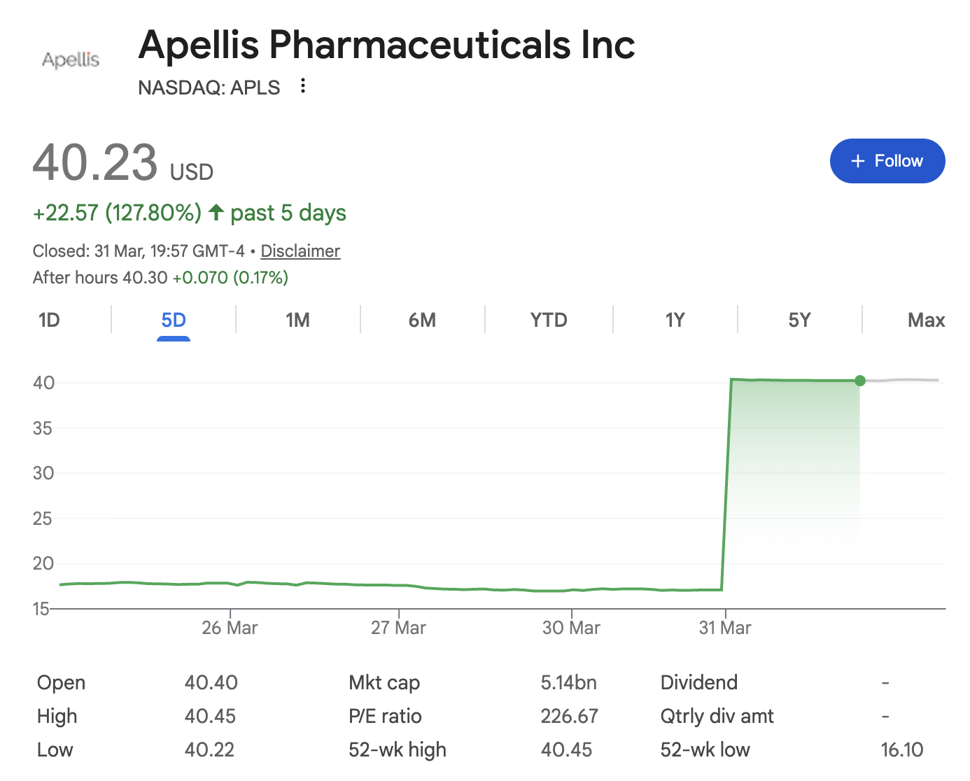
Task: Follow Apellis Pharmaceuticals stock
Action: (x=887, y=160)
